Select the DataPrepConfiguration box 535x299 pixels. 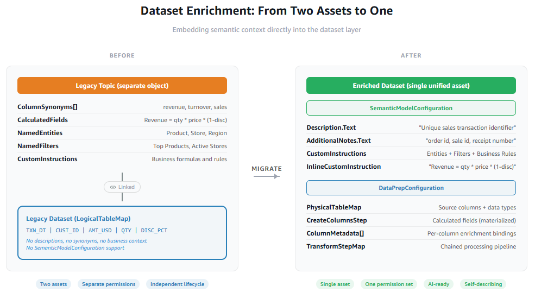point(411,188)
